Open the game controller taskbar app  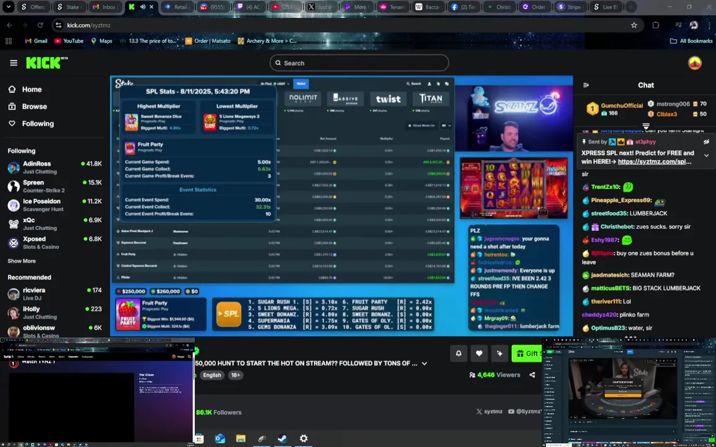point(262,439)
